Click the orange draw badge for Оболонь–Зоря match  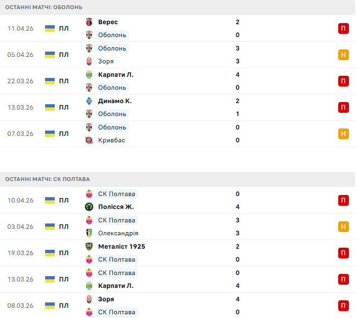pyautogui.click(x=343, y=55)
